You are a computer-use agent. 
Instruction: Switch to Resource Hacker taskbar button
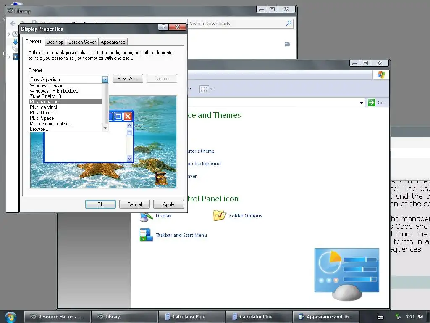[x=57, y=317]
